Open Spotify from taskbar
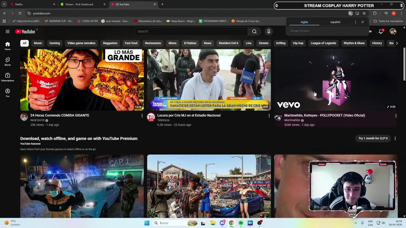The image size is (406, 228). pyautogui.click(x=241, y=223)
